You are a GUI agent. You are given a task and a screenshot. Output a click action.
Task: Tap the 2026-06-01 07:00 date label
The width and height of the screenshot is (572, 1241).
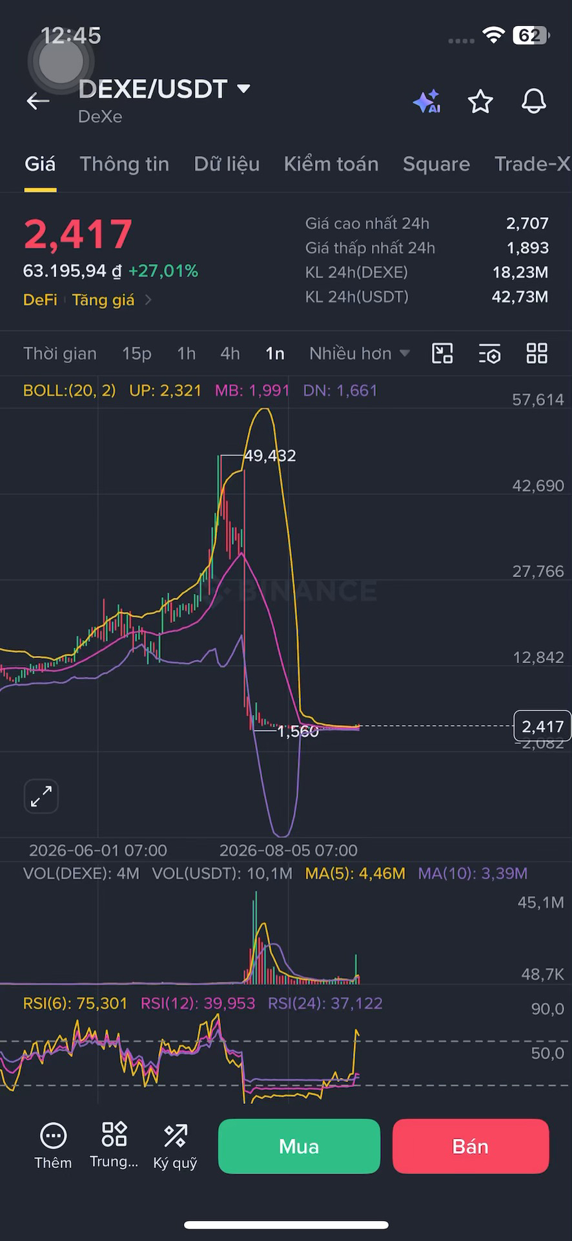point(98,851)
